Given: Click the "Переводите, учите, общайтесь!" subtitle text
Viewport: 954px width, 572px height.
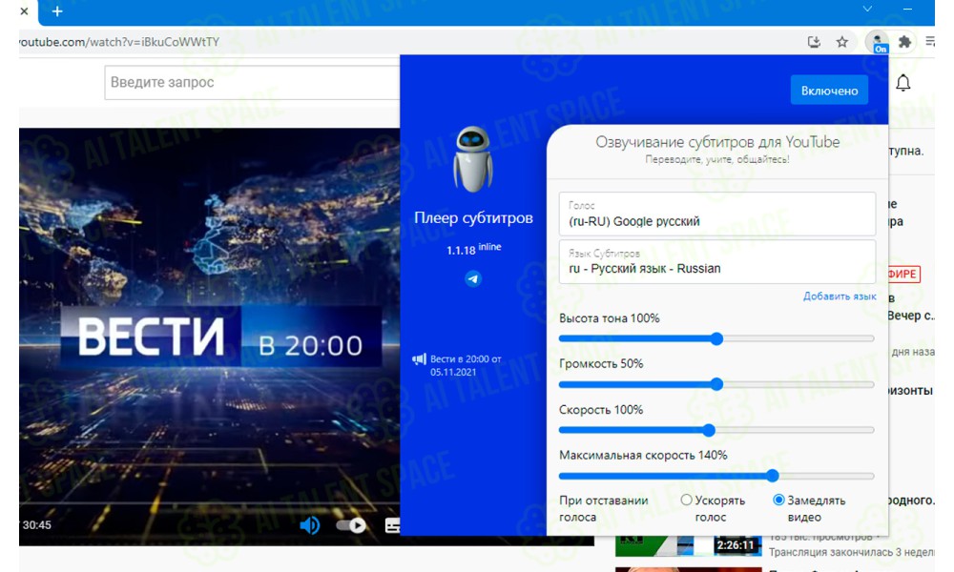Looking at the screenshot, I should [717, 160].
